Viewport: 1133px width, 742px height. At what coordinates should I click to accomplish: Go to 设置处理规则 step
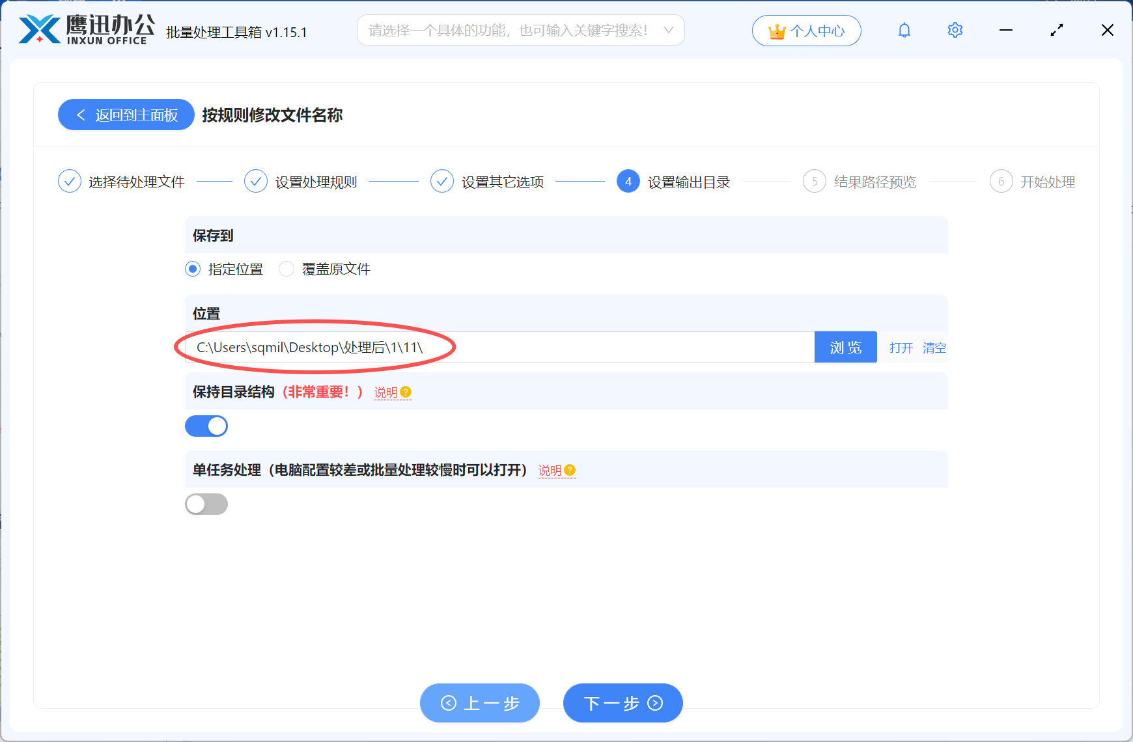316,182
